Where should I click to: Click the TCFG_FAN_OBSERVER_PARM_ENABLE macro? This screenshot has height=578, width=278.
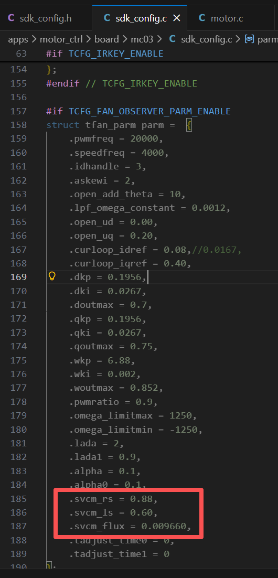pos(149,111)
